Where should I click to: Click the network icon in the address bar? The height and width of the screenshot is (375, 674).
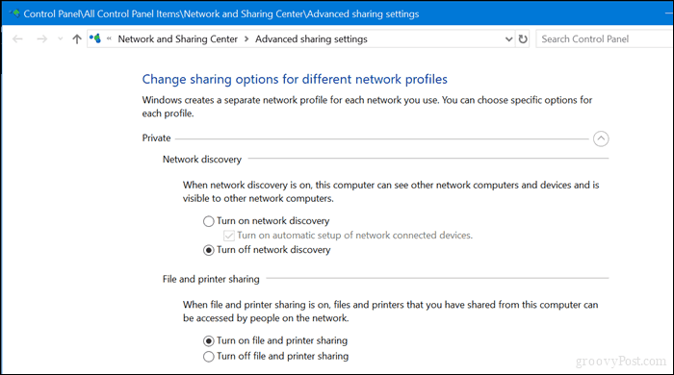tap(95, 38)
